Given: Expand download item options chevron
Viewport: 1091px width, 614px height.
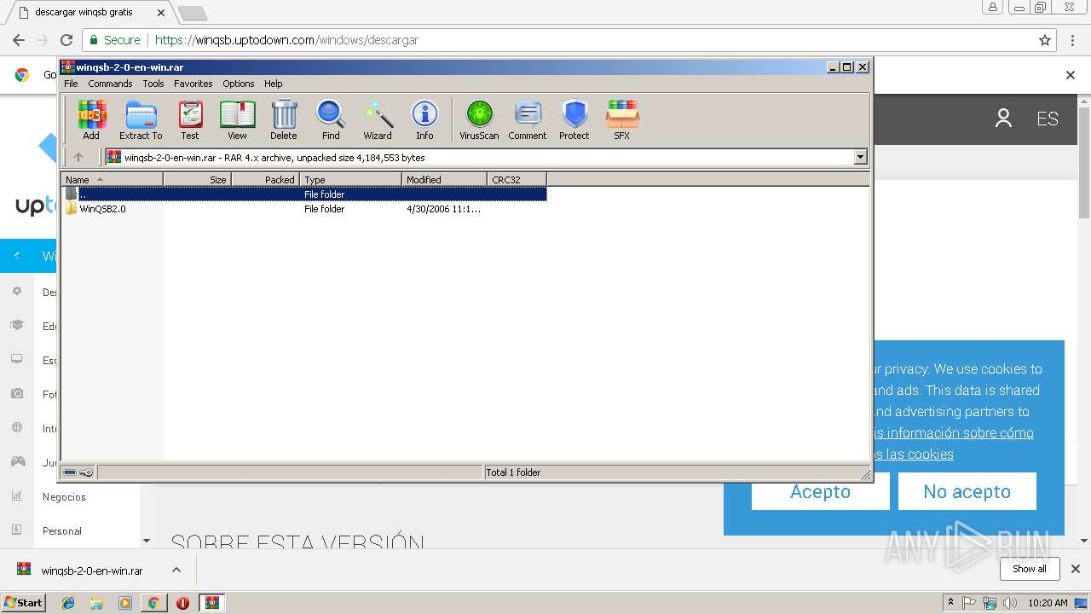Looking at the screenshot, I should [x=176, y=570].
